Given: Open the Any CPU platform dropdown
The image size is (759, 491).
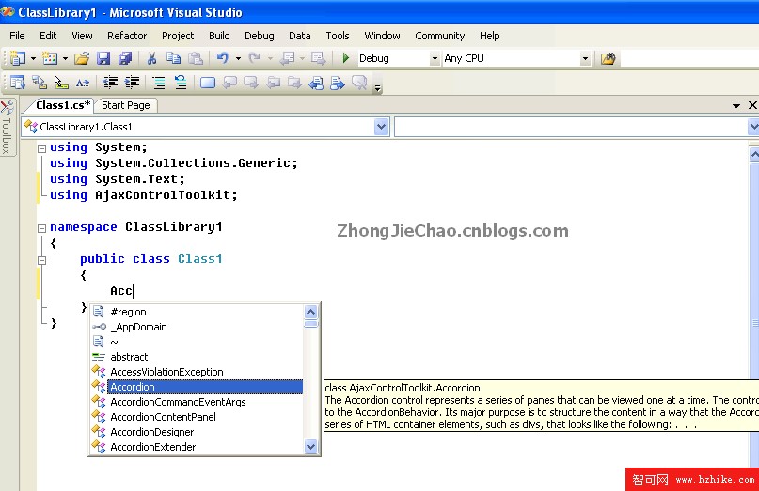Looking at the screenshot, I should pos(585,58).
